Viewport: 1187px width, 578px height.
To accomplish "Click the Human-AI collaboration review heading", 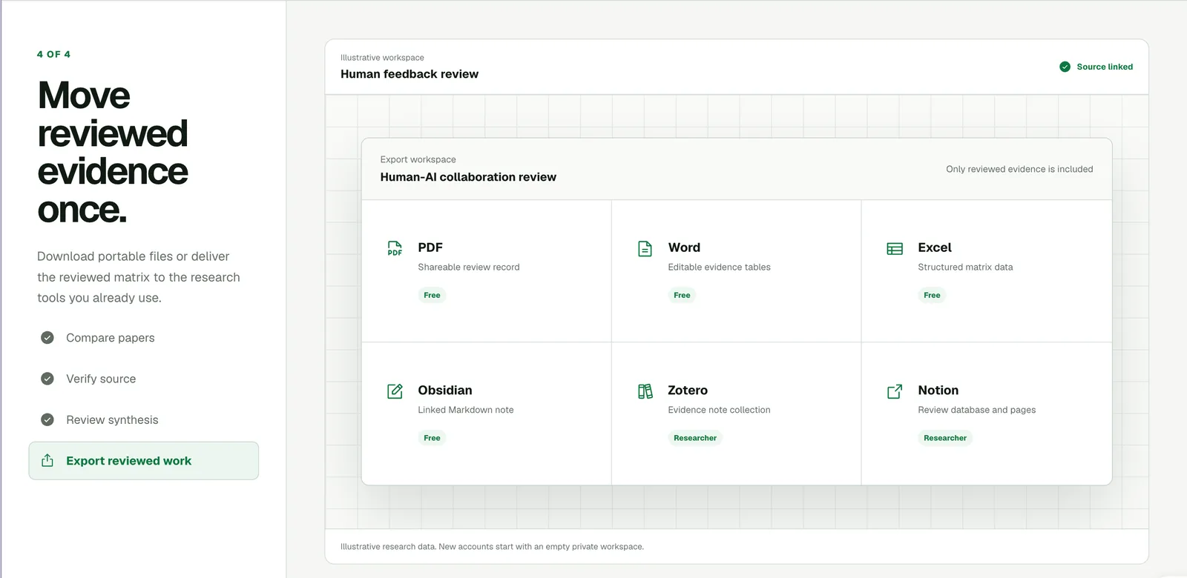I will pyautogui.click(x=468, y=177).
